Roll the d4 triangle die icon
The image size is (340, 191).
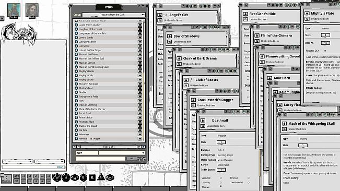tap(101, 177)
